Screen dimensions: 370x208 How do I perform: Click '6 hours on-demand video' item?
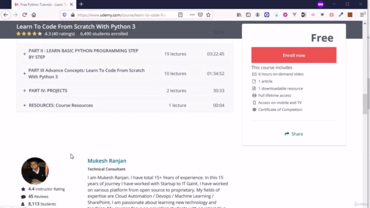pyautogui.click(x=281, y=74)
